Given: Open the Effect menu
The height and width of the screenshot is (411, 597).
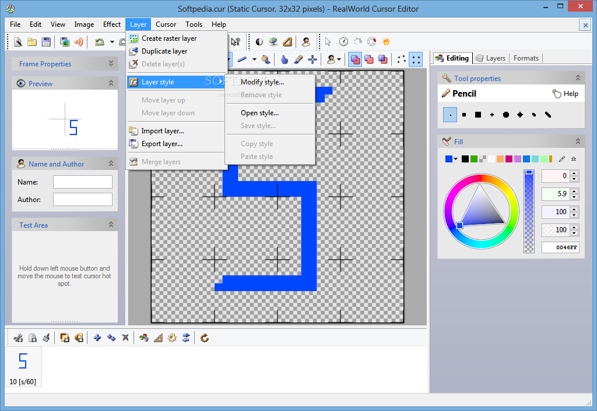Looking at the screenshot, I should [111, 24].
